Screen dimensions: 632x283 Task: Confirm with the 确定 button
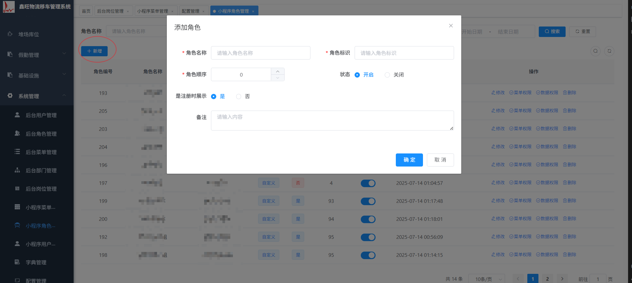pyautogui.click(x=409, y=160)
